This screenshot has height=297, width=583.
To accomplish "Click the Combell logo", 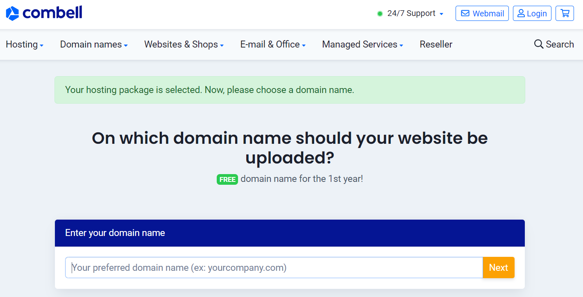I will [x=43, y=13].
